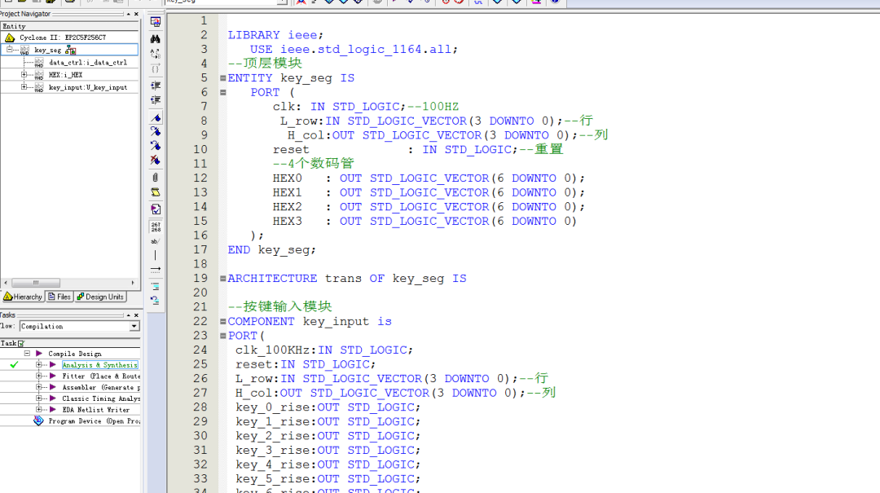
Task: Click the toggle bookmark icon
Action: coord(155,117)
